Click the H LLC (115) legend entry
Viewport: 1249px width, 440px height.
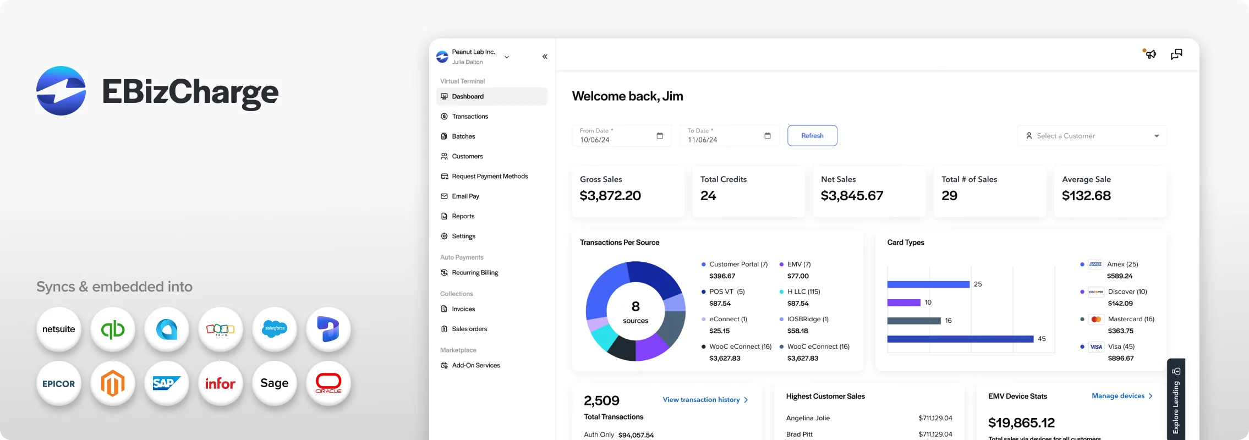click(799, 298)
